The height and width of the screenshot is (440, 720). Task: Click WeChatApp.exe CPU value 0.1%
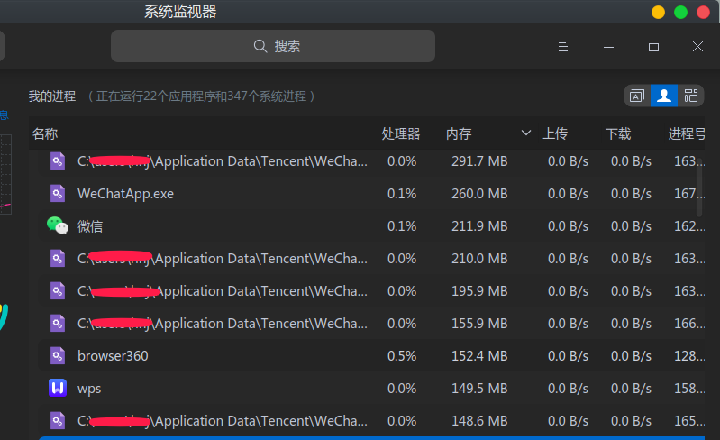402,193
